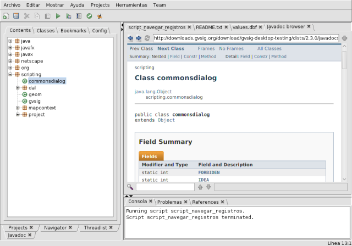Click the Cut scissors icon

[26, 16]
